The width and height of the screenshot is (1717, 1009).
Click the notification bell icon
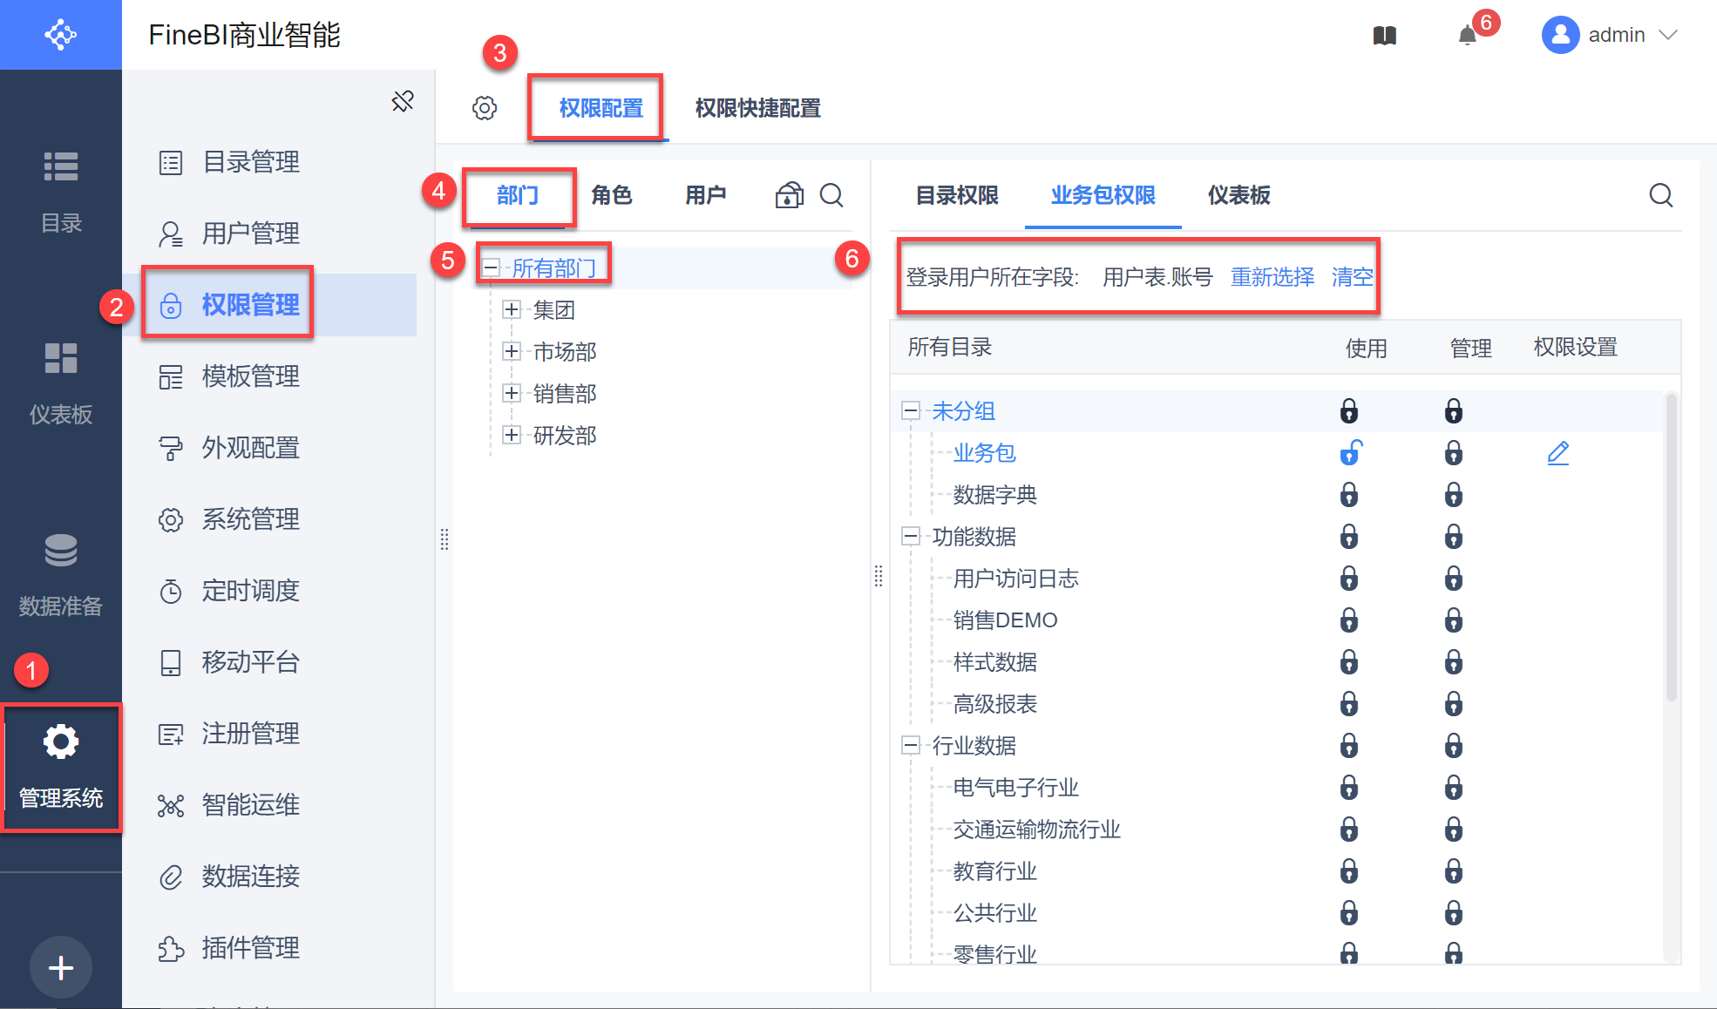click(1468, 36)
